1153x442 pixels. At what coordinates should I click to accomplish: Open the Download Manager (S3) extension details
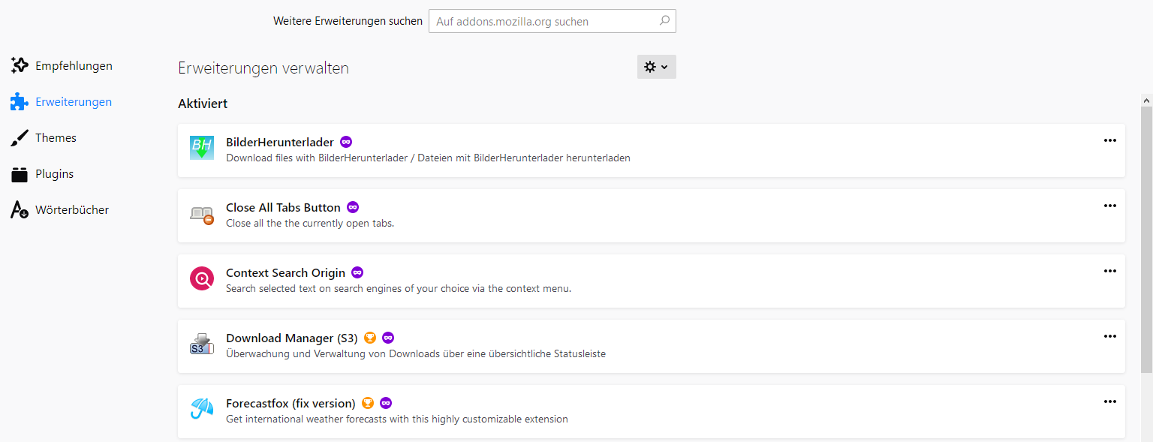click(x=291, y=338)
